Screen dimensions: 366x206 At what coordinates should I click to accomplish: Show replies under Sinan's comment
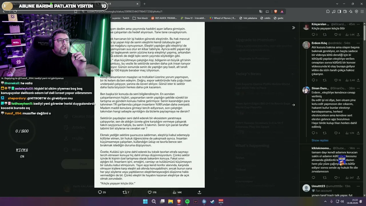pos(320,140)
